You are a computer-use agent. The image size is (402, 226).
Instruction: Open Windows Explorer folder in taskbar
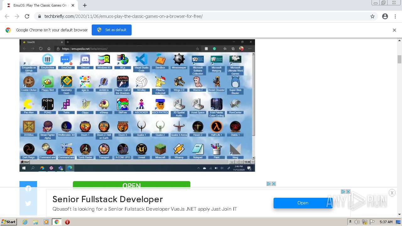click(35, 222)
